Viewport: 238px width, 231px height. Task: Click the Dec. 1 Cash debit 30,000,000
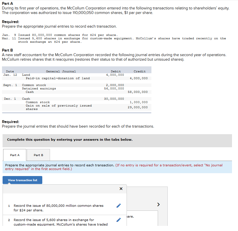(x=114, y=99)
